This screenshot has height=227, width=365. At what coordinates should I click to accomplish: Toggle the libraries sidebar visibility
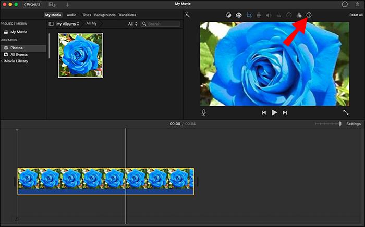(x=51, y=24)
